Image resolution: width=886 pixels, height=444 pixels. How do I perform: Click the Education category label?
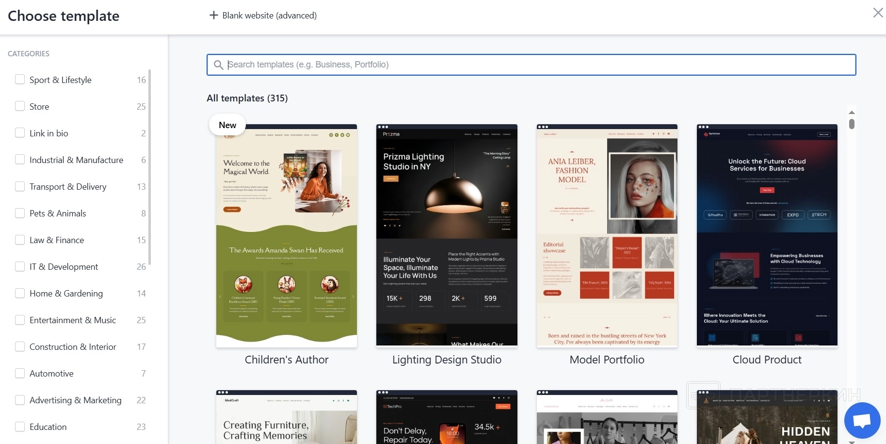[x=48, y=427]
